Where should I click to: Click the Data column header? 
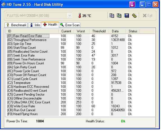[115, 31]
